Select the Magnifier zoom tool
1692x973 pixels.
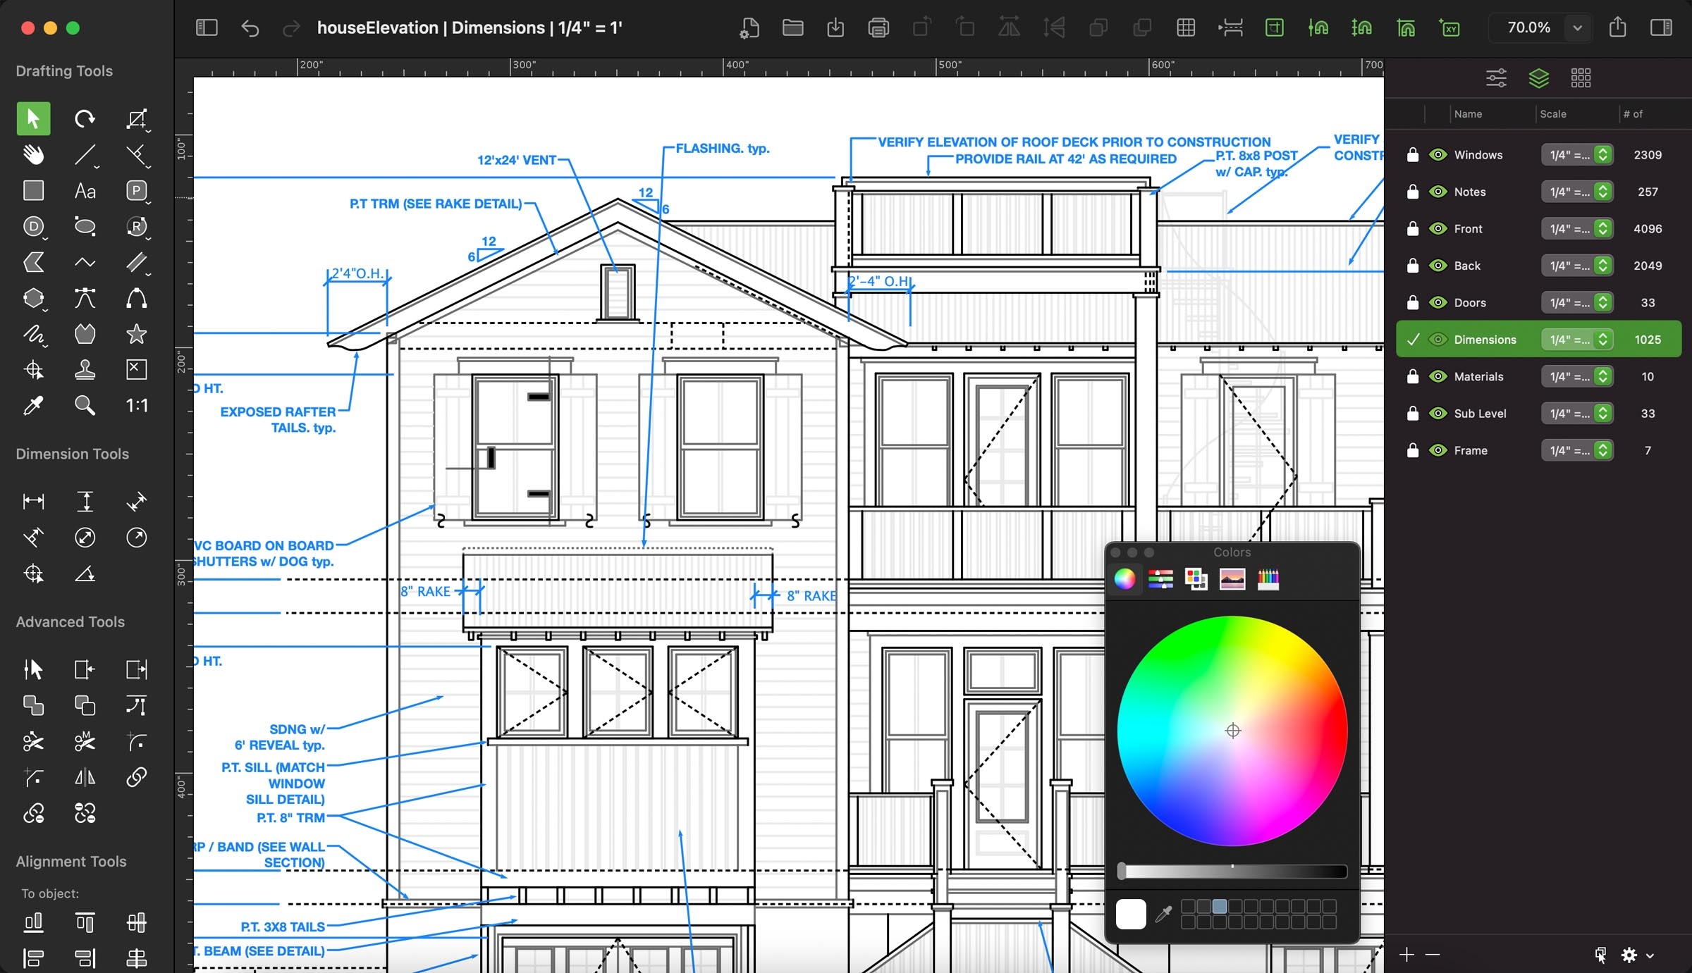pyautogui.click(x=85, y=405)
